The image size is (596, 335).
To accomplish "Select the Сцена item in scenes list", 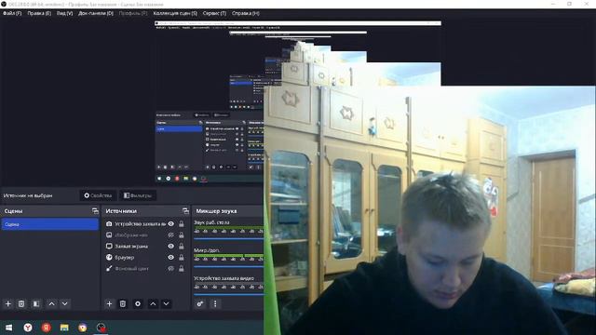I will click(49, 224).
